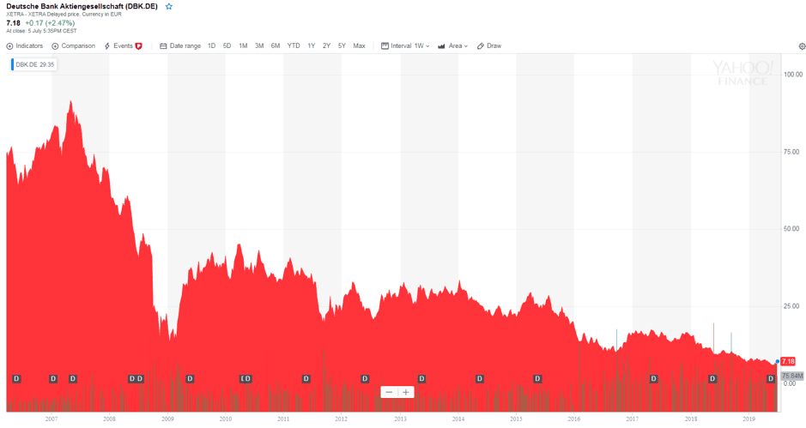Select the 5D range
Image resolution: width=806 pixels, height=428 pixels.
[227, 45]
